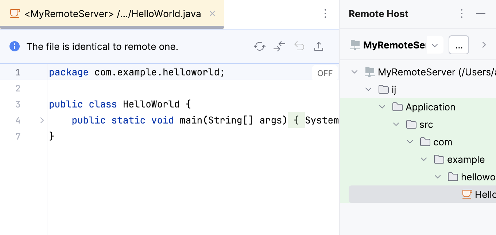The image size is (496, 235).
Task: Click the refresh file from remote icon
Action: click(x=259, y=46)
